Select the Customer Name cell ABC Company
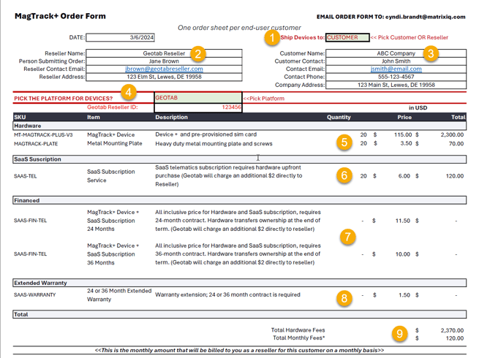Screen dimensions: 479x358 [396, 53]
